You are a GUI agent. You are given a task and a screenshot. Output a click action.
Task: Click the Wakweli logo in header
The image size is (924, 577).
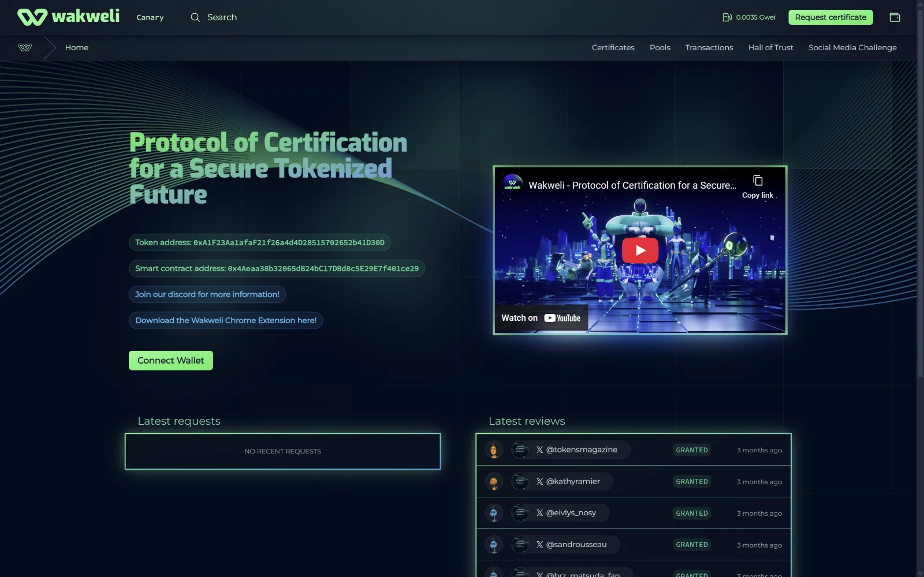[68, 17]
